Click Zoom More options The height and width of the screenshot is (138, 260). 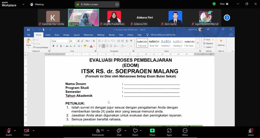point(185,132)
